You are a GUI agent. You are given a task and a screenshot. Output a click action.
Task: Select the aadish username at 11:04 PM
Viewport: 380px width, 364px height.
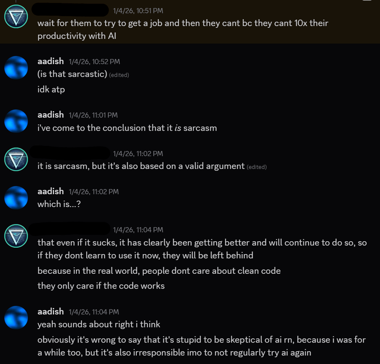pyautogui.click(x=50, y=311)
